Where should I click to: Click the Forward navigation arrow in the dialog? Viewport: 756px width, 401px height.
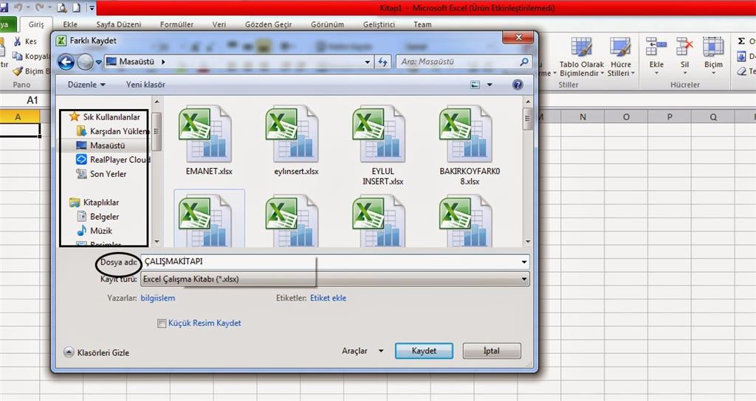[x=86, y=62]
